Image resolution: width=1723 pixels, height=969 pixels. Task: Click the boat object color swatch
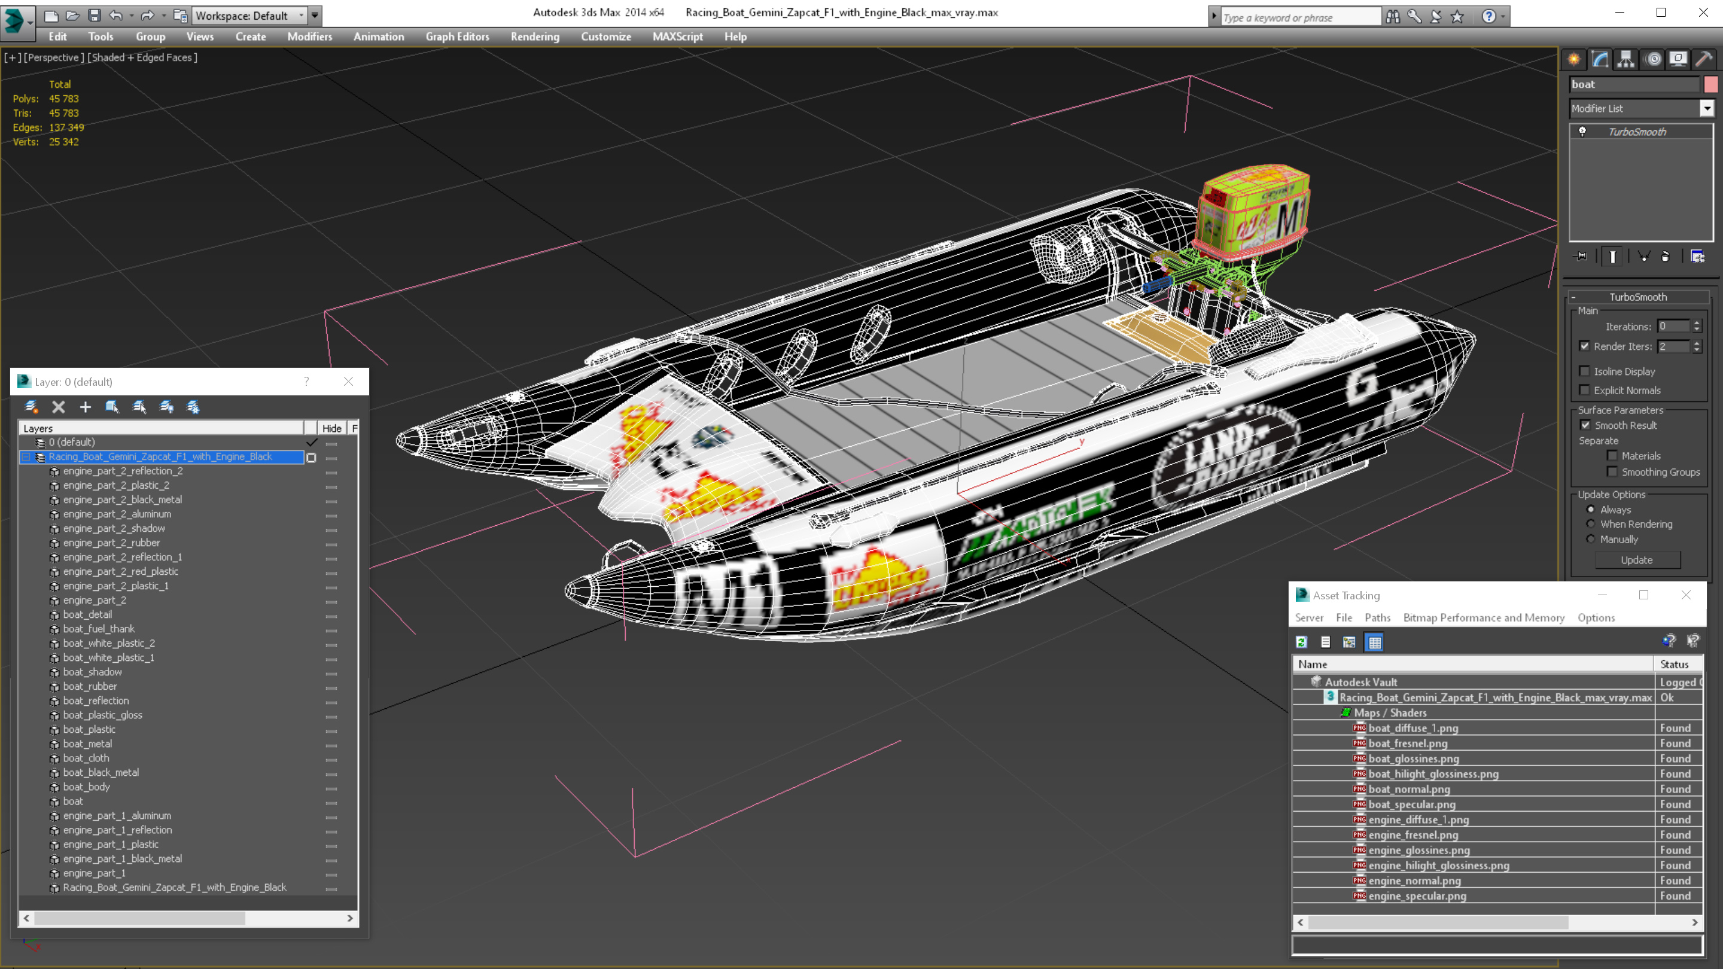click(x=1711, y=84)
